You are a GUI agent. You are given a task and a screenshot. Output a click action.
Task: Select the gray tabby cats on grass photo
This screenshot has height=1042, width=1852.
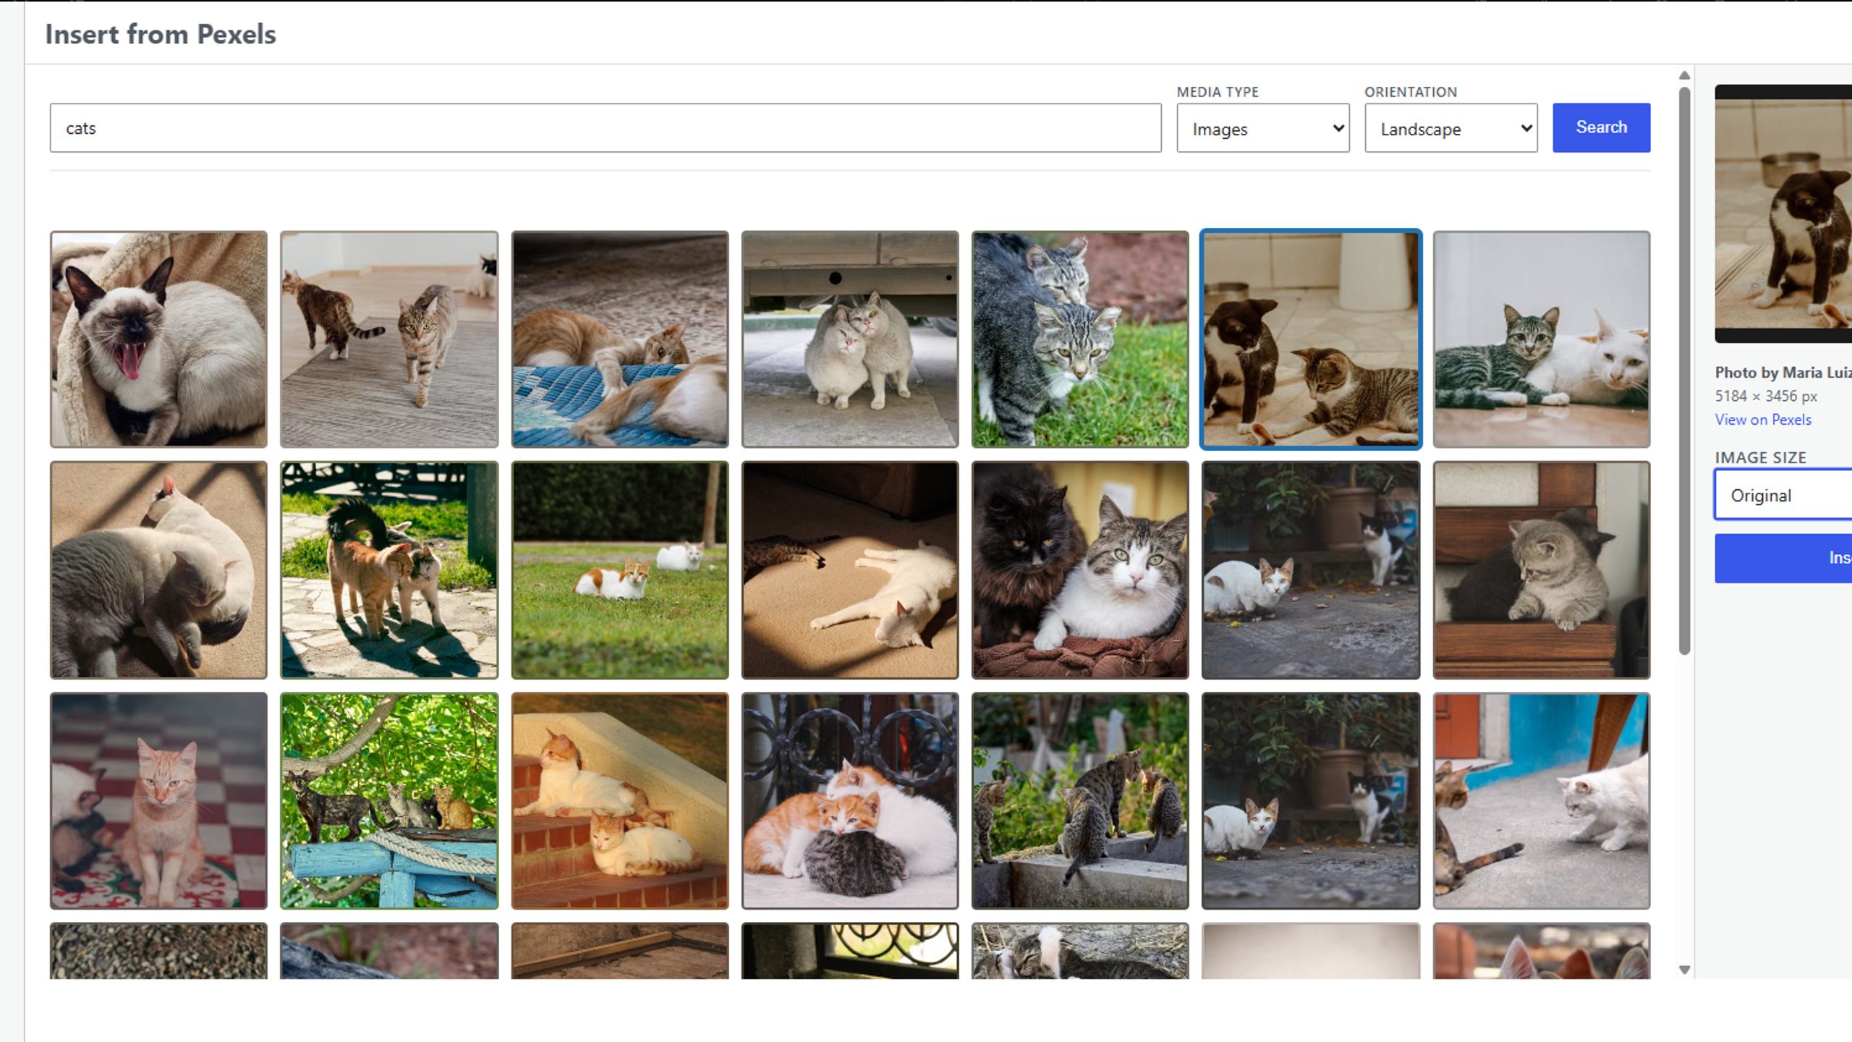pos(1080,339)
